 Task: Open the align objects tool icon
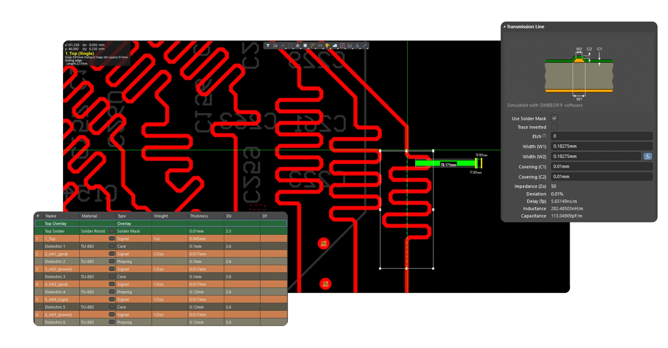pos(298,46)
